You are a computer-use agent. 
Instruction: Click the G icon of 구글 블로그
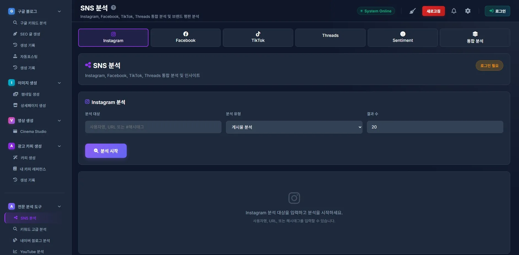[12, 11]
